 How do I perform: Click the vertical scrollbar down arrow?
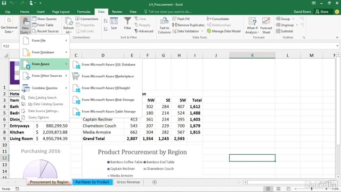coord(338,177)
